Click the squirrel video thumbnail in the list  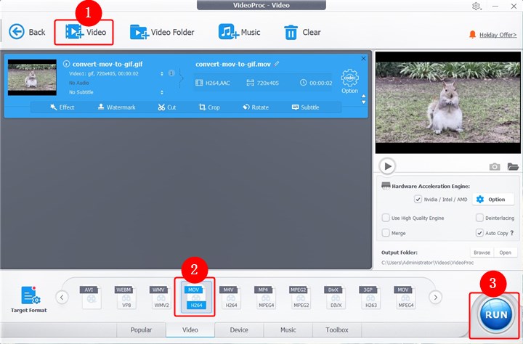point(32,78)
